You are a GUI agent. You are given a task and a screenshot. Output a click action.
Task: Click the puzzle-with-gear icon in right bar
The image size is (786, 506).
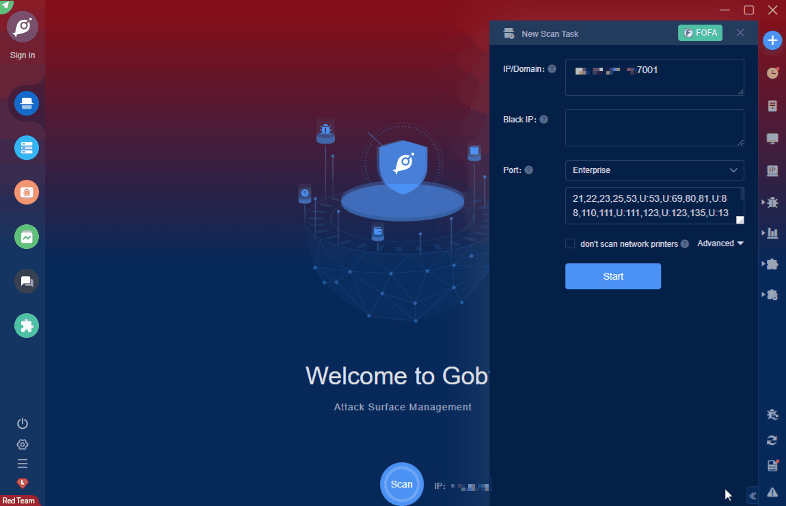(x=773, y=295)
